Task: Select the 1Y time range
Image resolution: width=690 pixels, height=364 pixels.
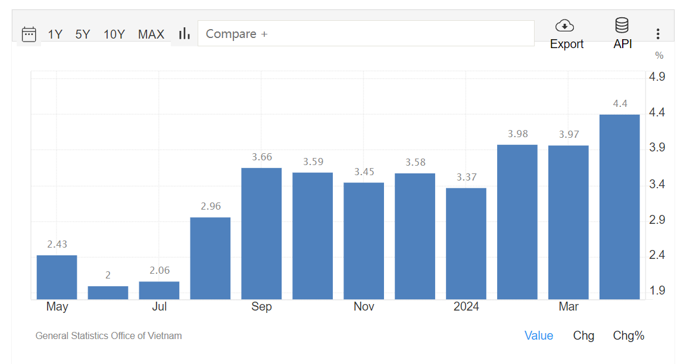Action: (55, 34)
